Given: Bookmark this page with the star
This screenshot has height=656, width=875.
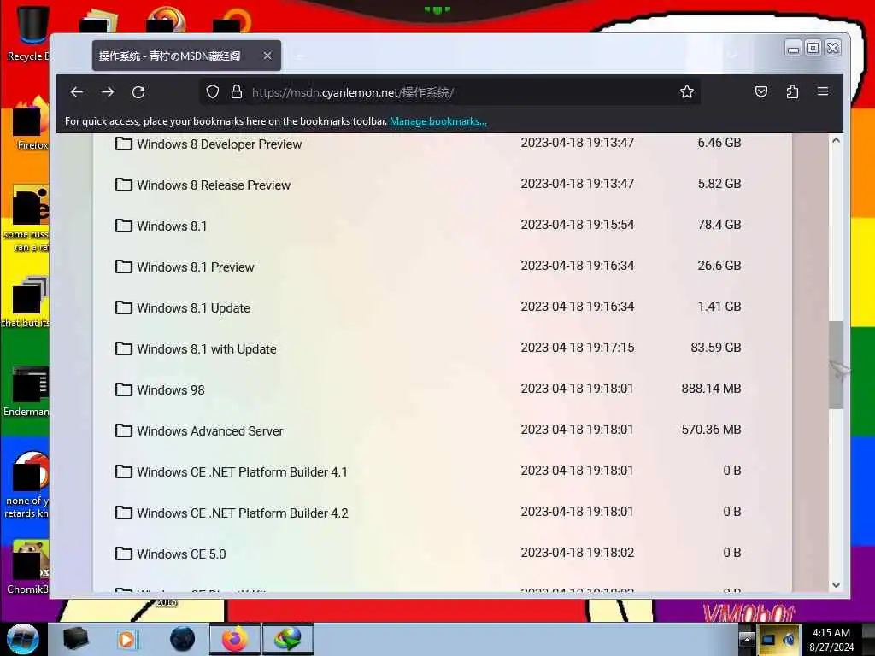Looking at the screenshot, I should click(x=687, y=92).
